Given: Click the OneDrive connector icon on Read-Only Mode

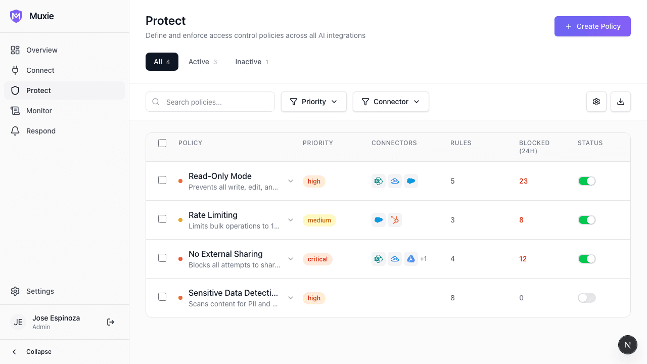Looking at the screenshot, I should pyautogui.click(x=395, y=180).
